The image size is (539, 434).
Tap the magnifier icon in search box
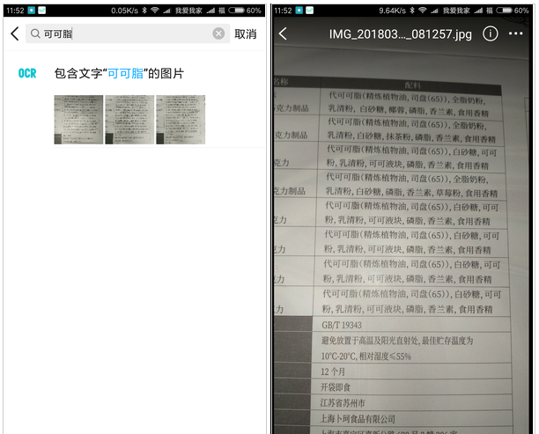(x=35, y=33)
